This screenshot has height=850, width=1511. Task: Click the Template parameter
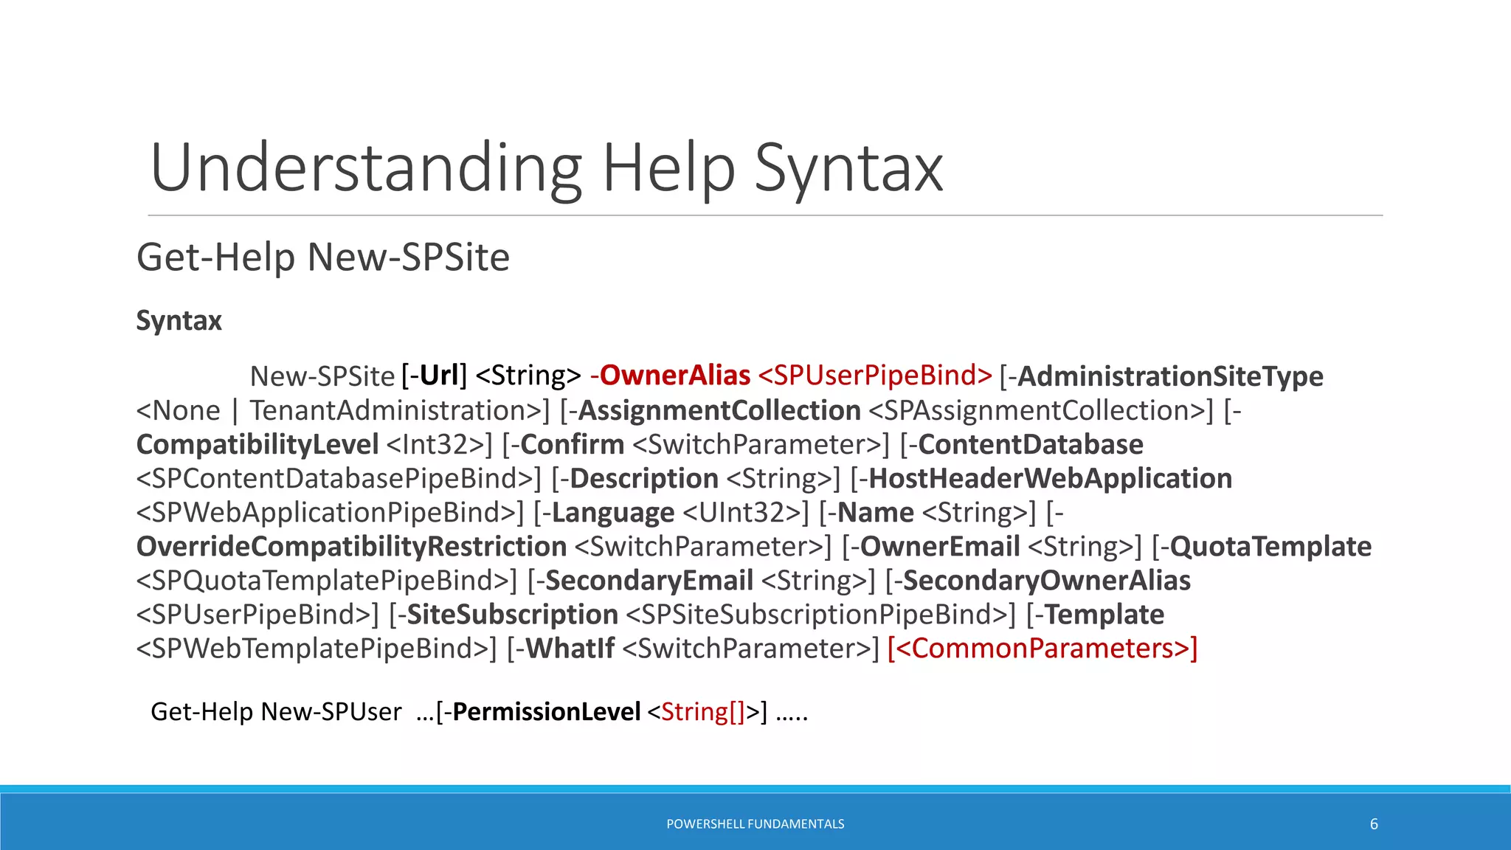click(1104, 615)
